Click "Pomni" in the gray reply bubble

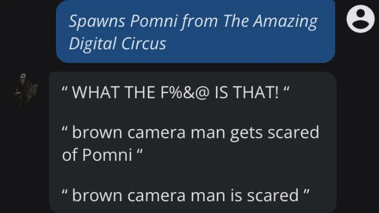pyautogui.click(x=107, y=154)
